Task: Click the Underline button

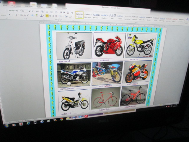Action: pos(16,15)
